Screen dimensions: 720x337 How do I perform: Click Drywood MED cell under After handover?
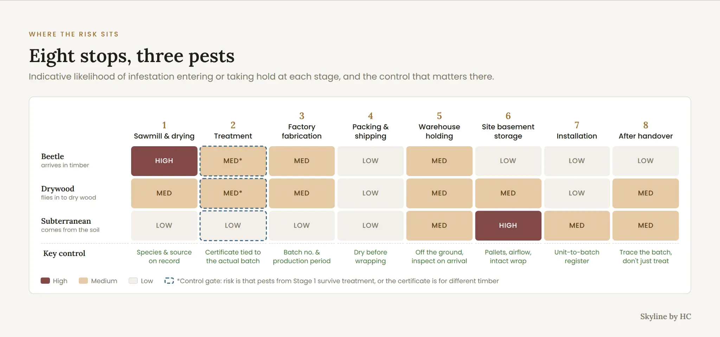pyautogui.click(x=645, y=193)
